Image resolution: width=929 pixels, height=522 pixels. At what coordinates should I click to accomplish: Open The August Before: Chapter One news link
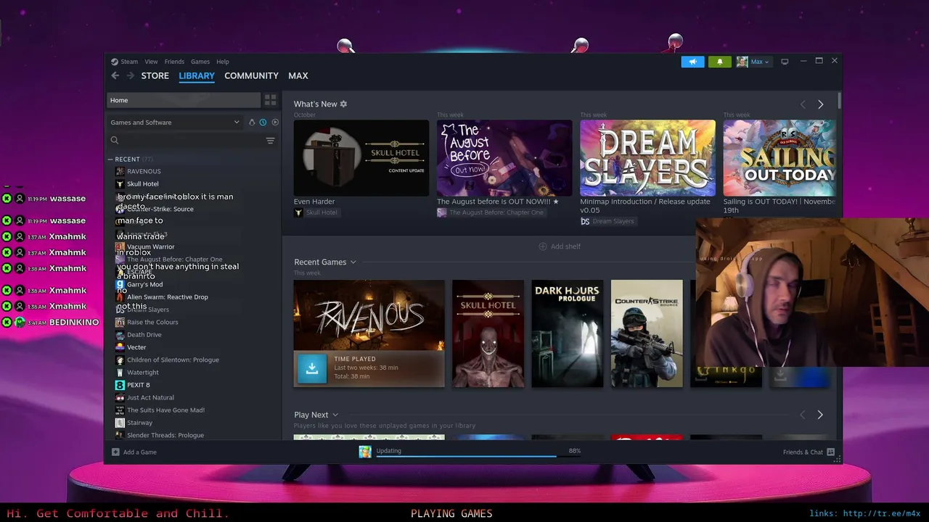(496, 212)
